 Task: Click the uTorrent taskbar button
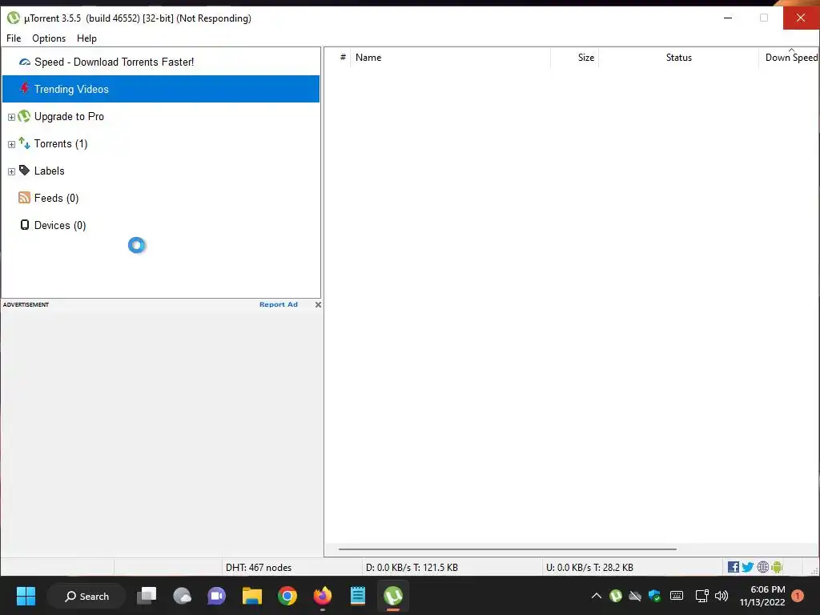tap(392, 596)
